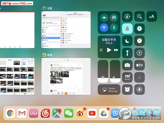The image size is (164, 123).
Task: Adjust the screen brightness slider
Action: coord(103,71)
